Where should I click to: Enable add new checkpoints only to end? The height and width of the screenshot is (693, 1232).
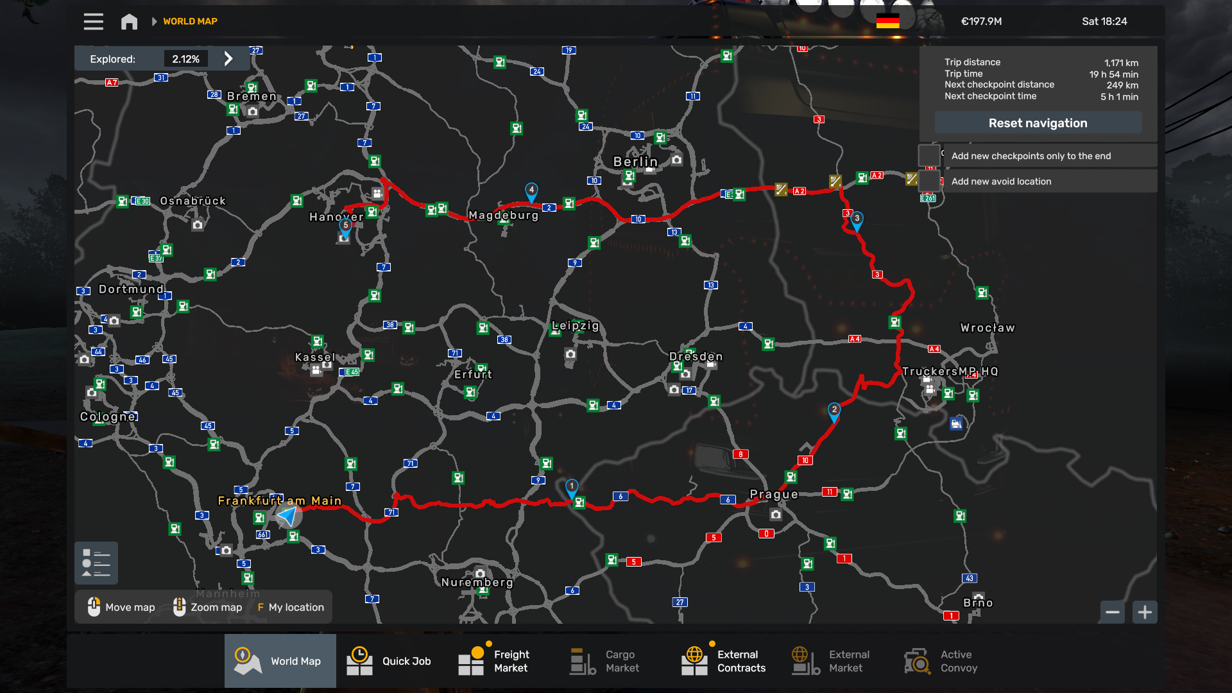(929, 155)
